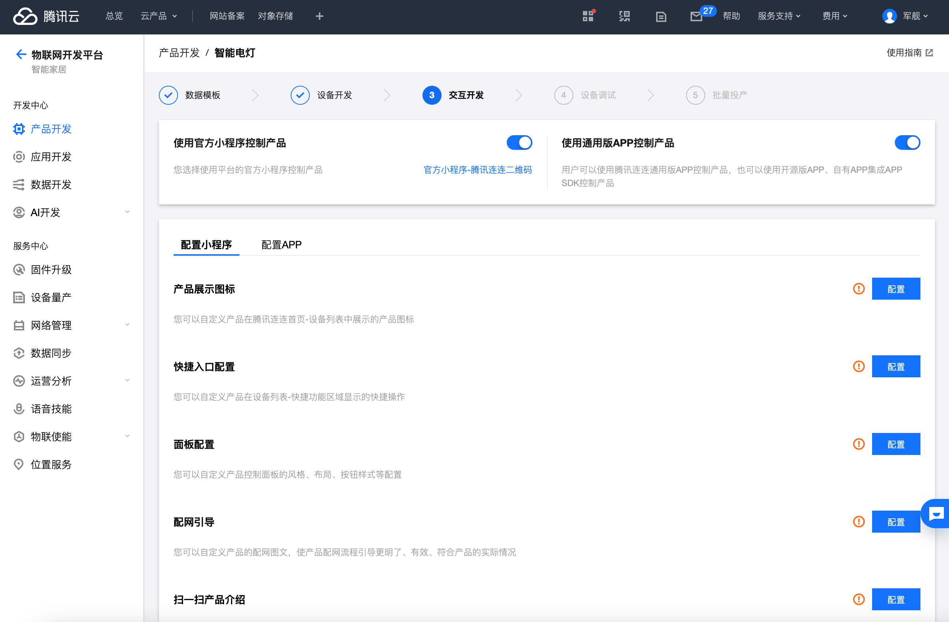Click the add plus icon in top navigation
The width and height of the screenshot is (949, 622).
click(x=319, y=16)
